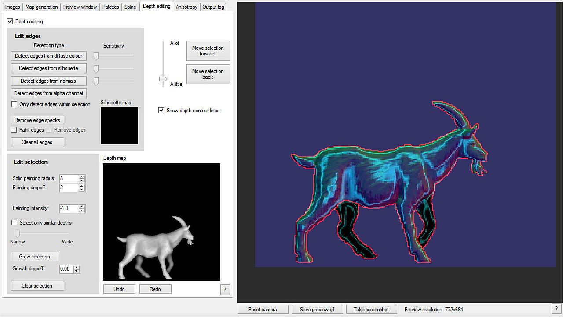Switch to the Anisotropy tab
The width and height of the screenshot is (563, 317).
(186, 7)
